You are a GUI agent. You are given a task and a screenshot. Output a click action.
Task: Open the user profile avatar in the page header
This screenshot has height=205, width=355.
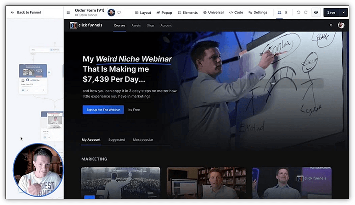(341, 25)
